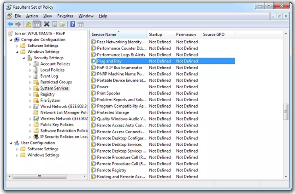
Task: Click the Export List toolbar icon
Action: 62,24
